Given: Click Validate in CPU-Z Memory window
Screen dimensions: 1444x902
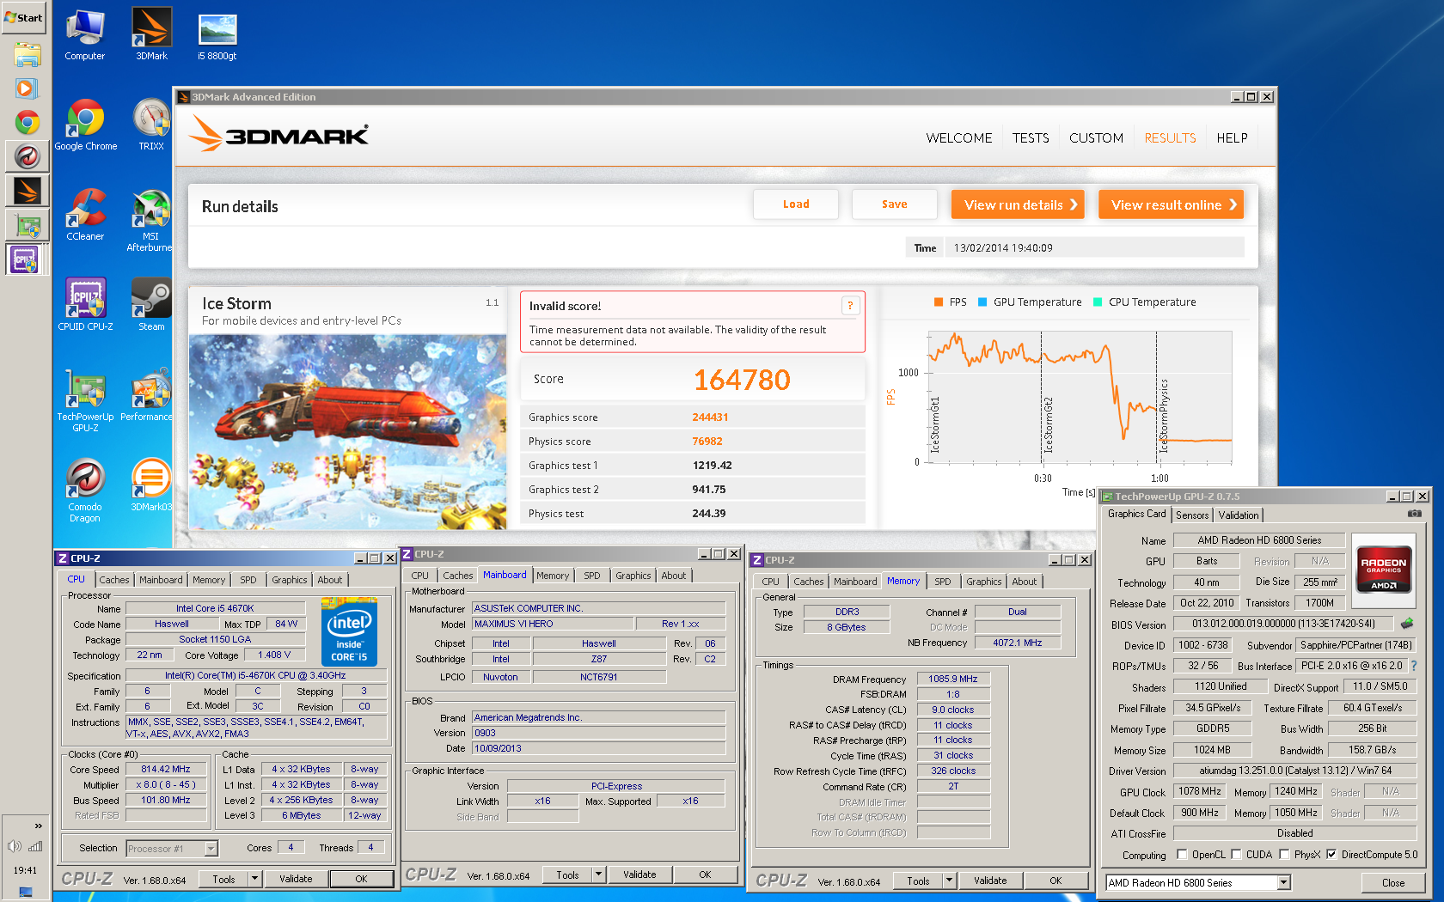Looking at the screenshot, I should [990, 881].
